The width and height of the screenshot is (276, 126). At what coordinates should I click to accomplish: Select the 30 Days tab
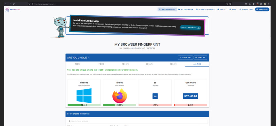point(149,64)
